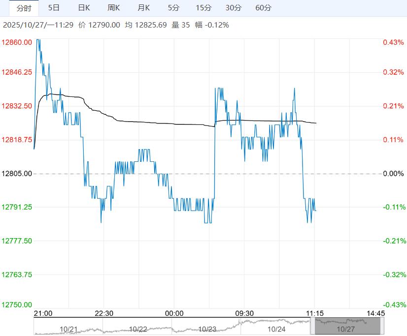Click the 10/21 segment in the navigator
The height and width of the screenshot is (336, 407).
pos(68,329)
